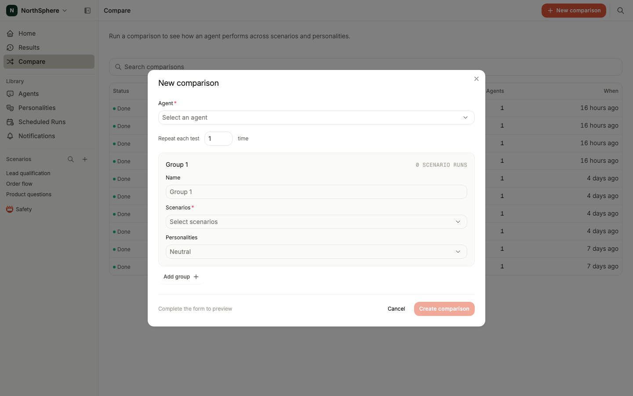Viewport: 633px width, 396px height.
Task: Open Lead qualification scenario
Action: coord(28,173)
